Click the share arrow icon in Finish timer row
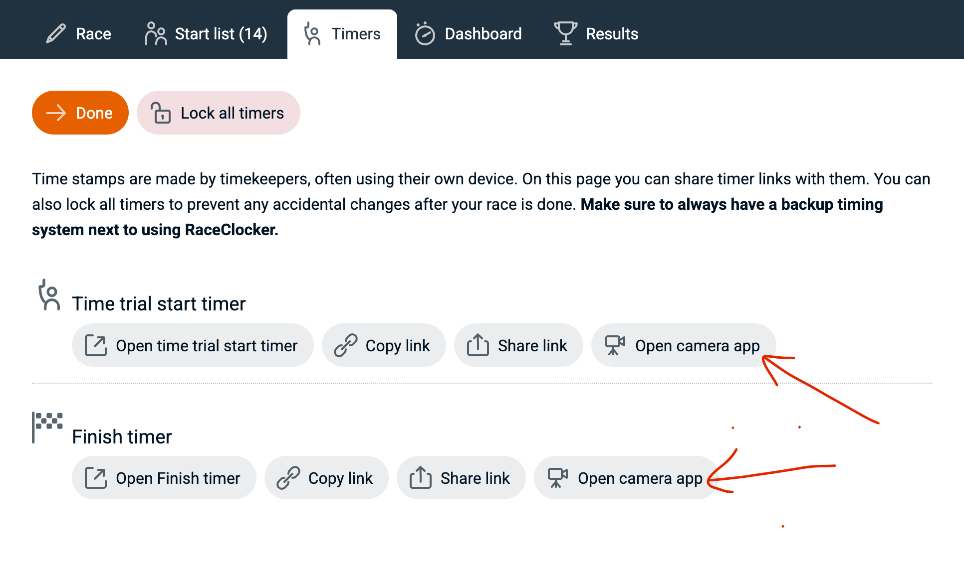964x577 pixels. [x=420, y=478]
